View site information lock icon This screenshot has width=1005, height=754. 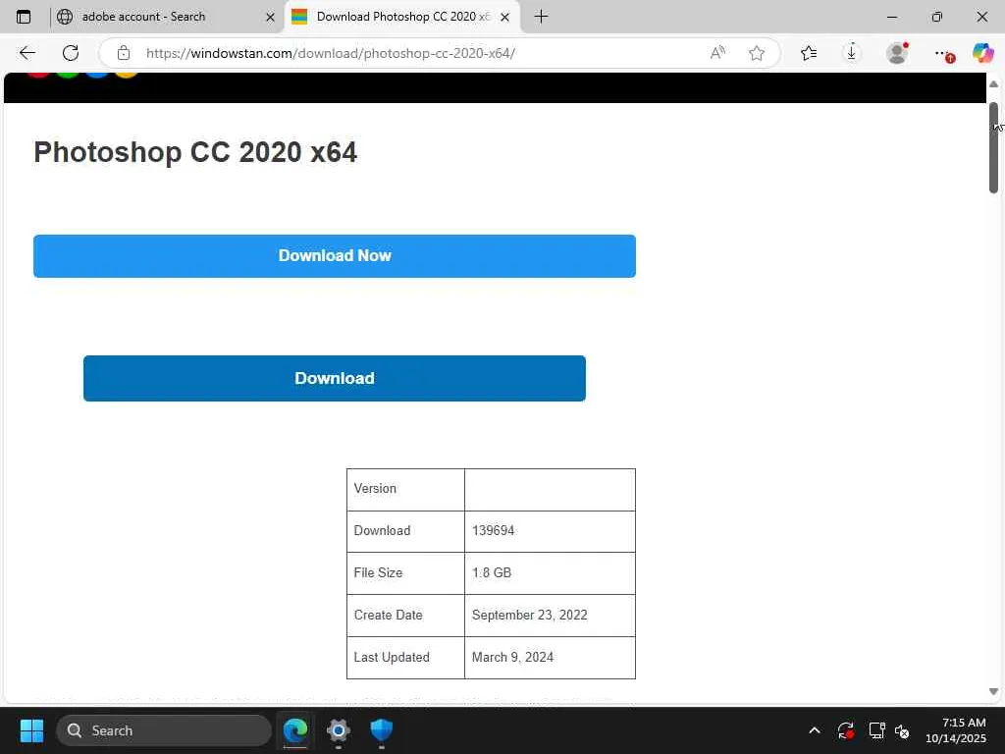(x=124, y=53)
